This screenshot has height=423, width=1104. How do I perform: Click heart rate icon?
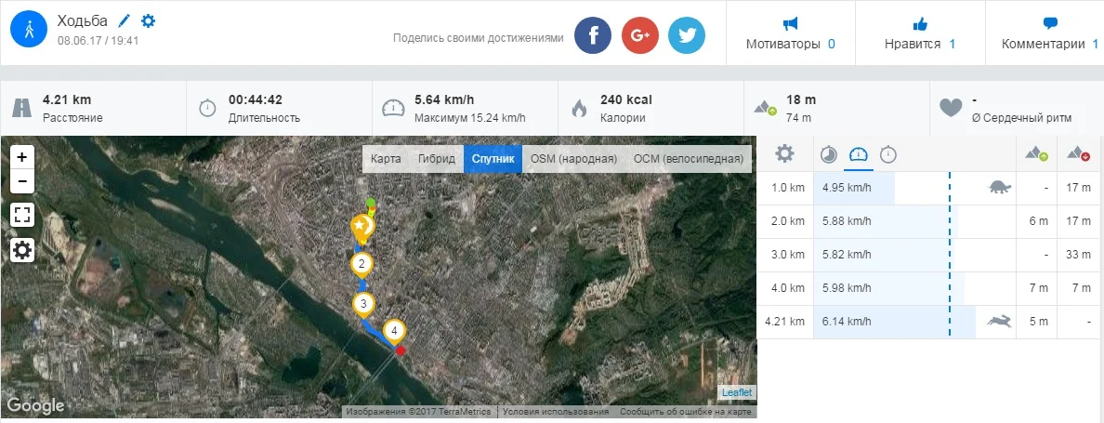[x=952, y=108]
